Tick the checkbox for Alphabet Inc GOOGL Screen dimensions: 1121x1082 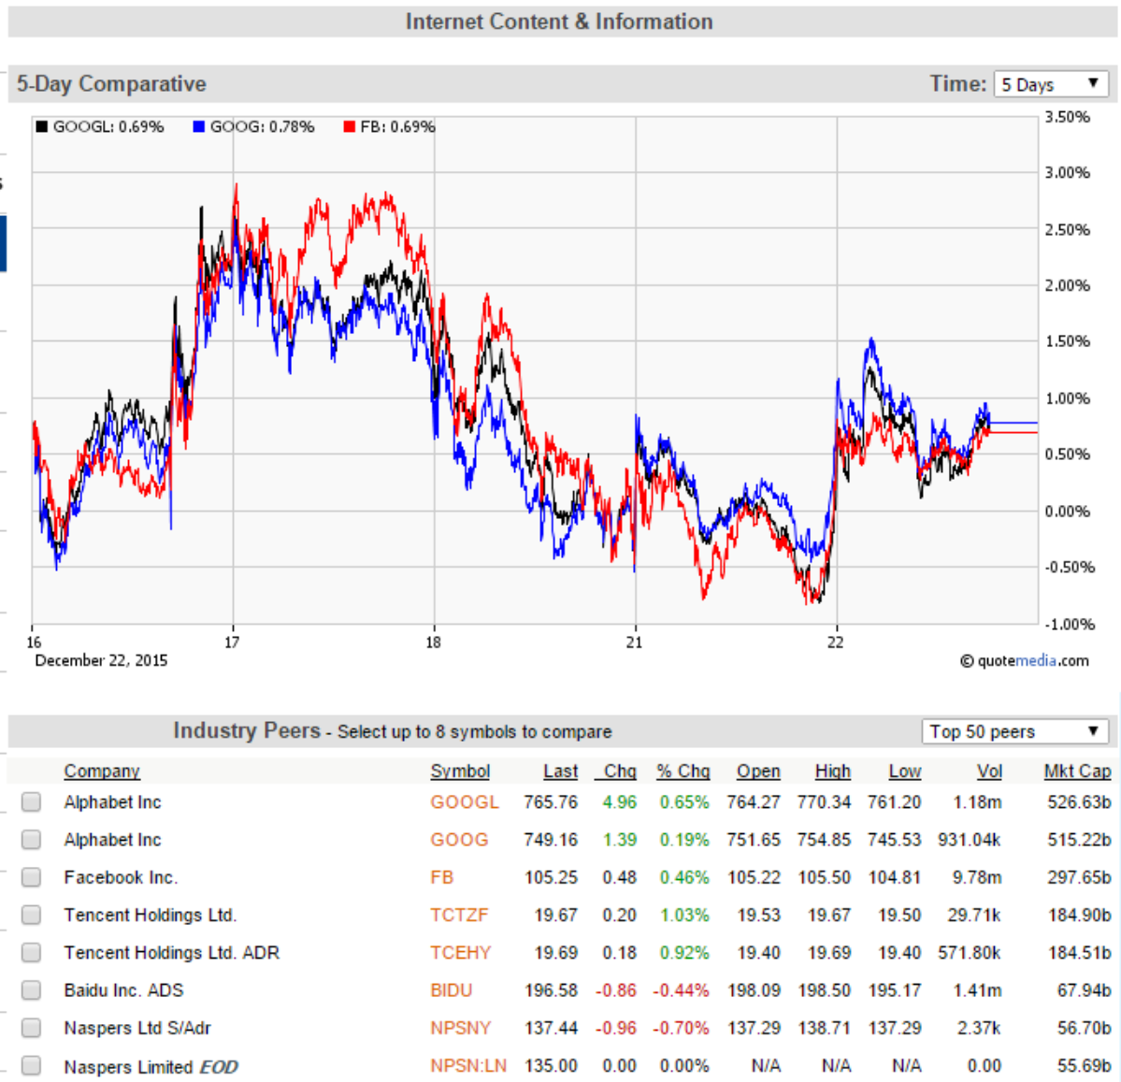[x=31, y=801]
